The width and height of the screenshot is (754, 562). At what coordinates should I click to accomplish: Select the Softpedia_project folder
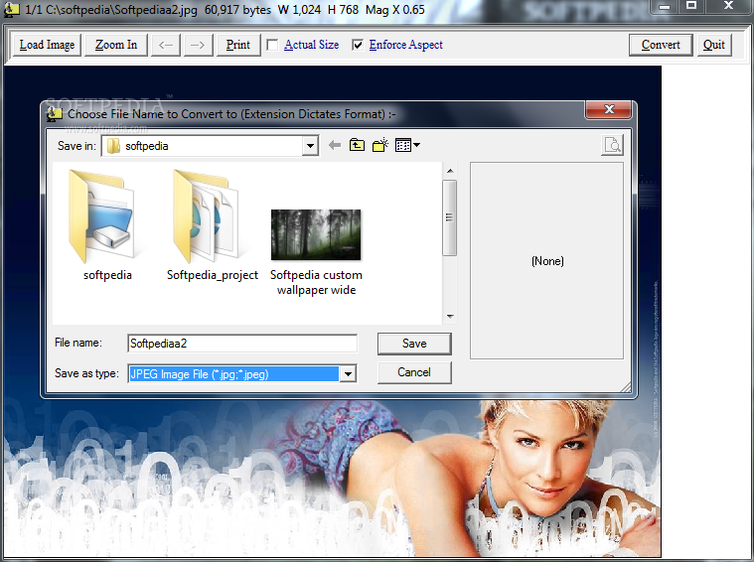pyautogui.click(x=212, y=224)
